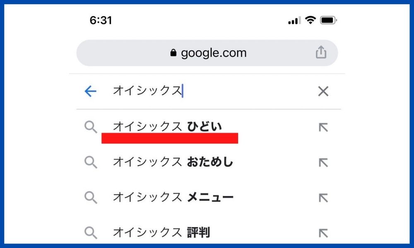The width and height of the screenshot is (414, 248).
Task: Tap the google.com address bar
Action: (207, 53)
